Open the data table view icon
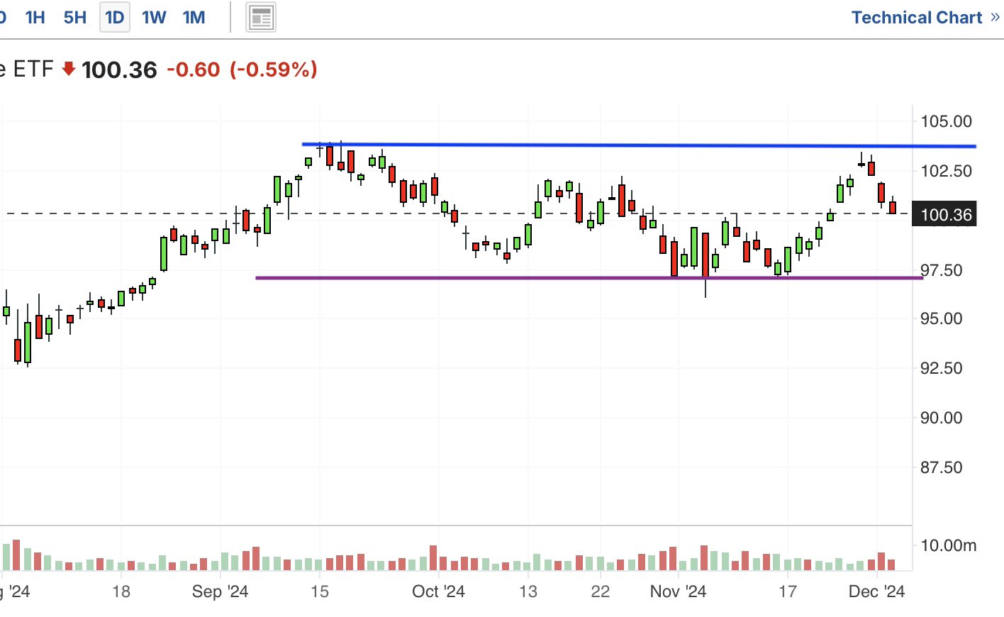This screenshot has height=617, width=1004. coord(261,18)
